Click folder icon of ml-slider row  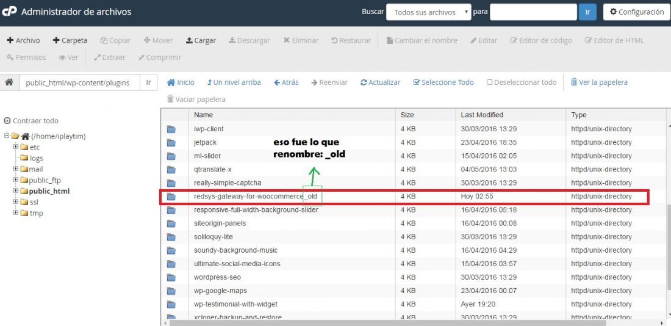click(171, 156)
